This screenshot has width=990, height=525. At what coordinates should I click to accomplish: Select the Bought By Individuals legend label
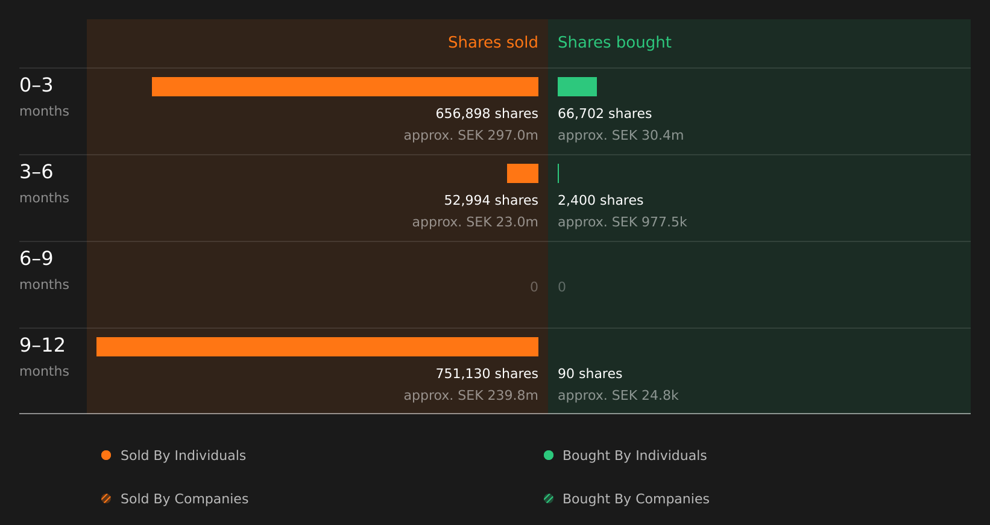634,456
